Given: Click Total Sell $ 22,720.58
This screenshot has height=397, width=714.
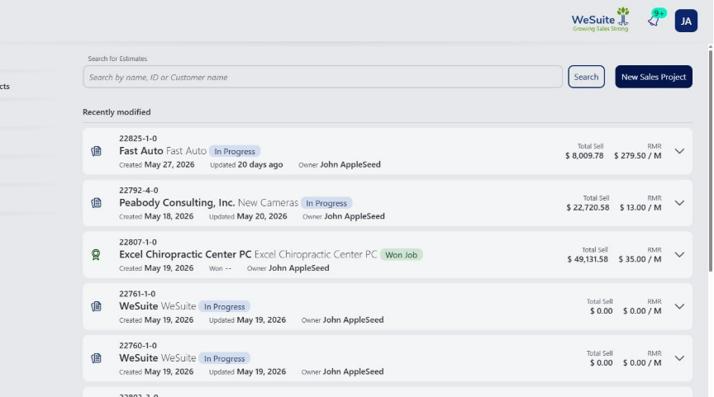Looking at the screenshot, I should [x=588, y=203].
